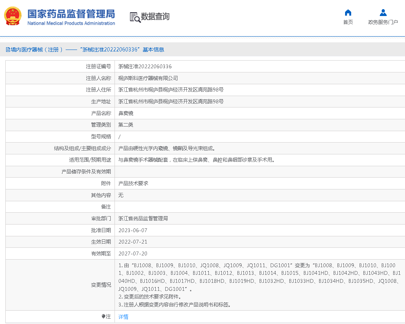Click the 政务服务门户 person icon
The height and width of the screenshot is (324, 405).
tap(383, 12)
